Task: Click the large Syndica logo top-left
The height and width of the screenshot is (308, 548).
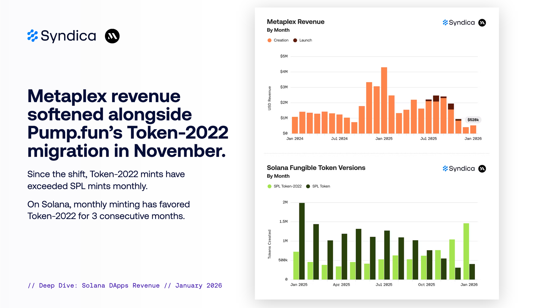Action: coord(62,36)
